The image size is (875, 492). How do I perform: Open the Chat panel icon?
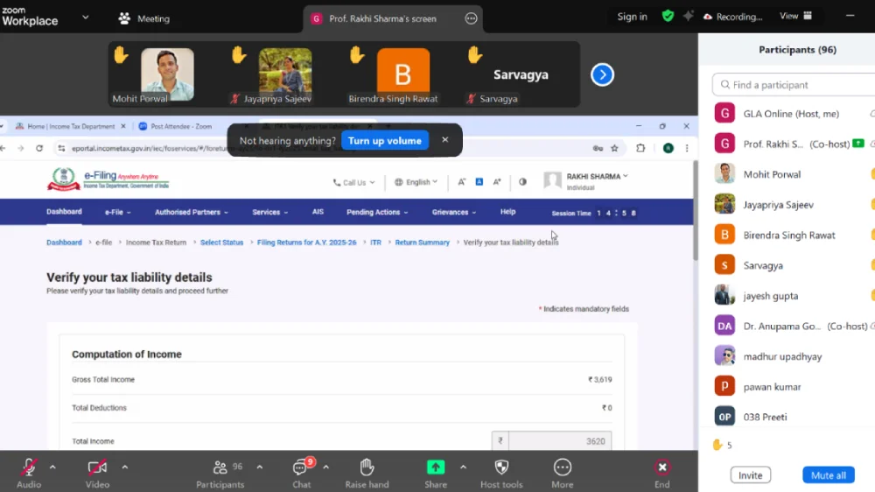coord(301,467)
